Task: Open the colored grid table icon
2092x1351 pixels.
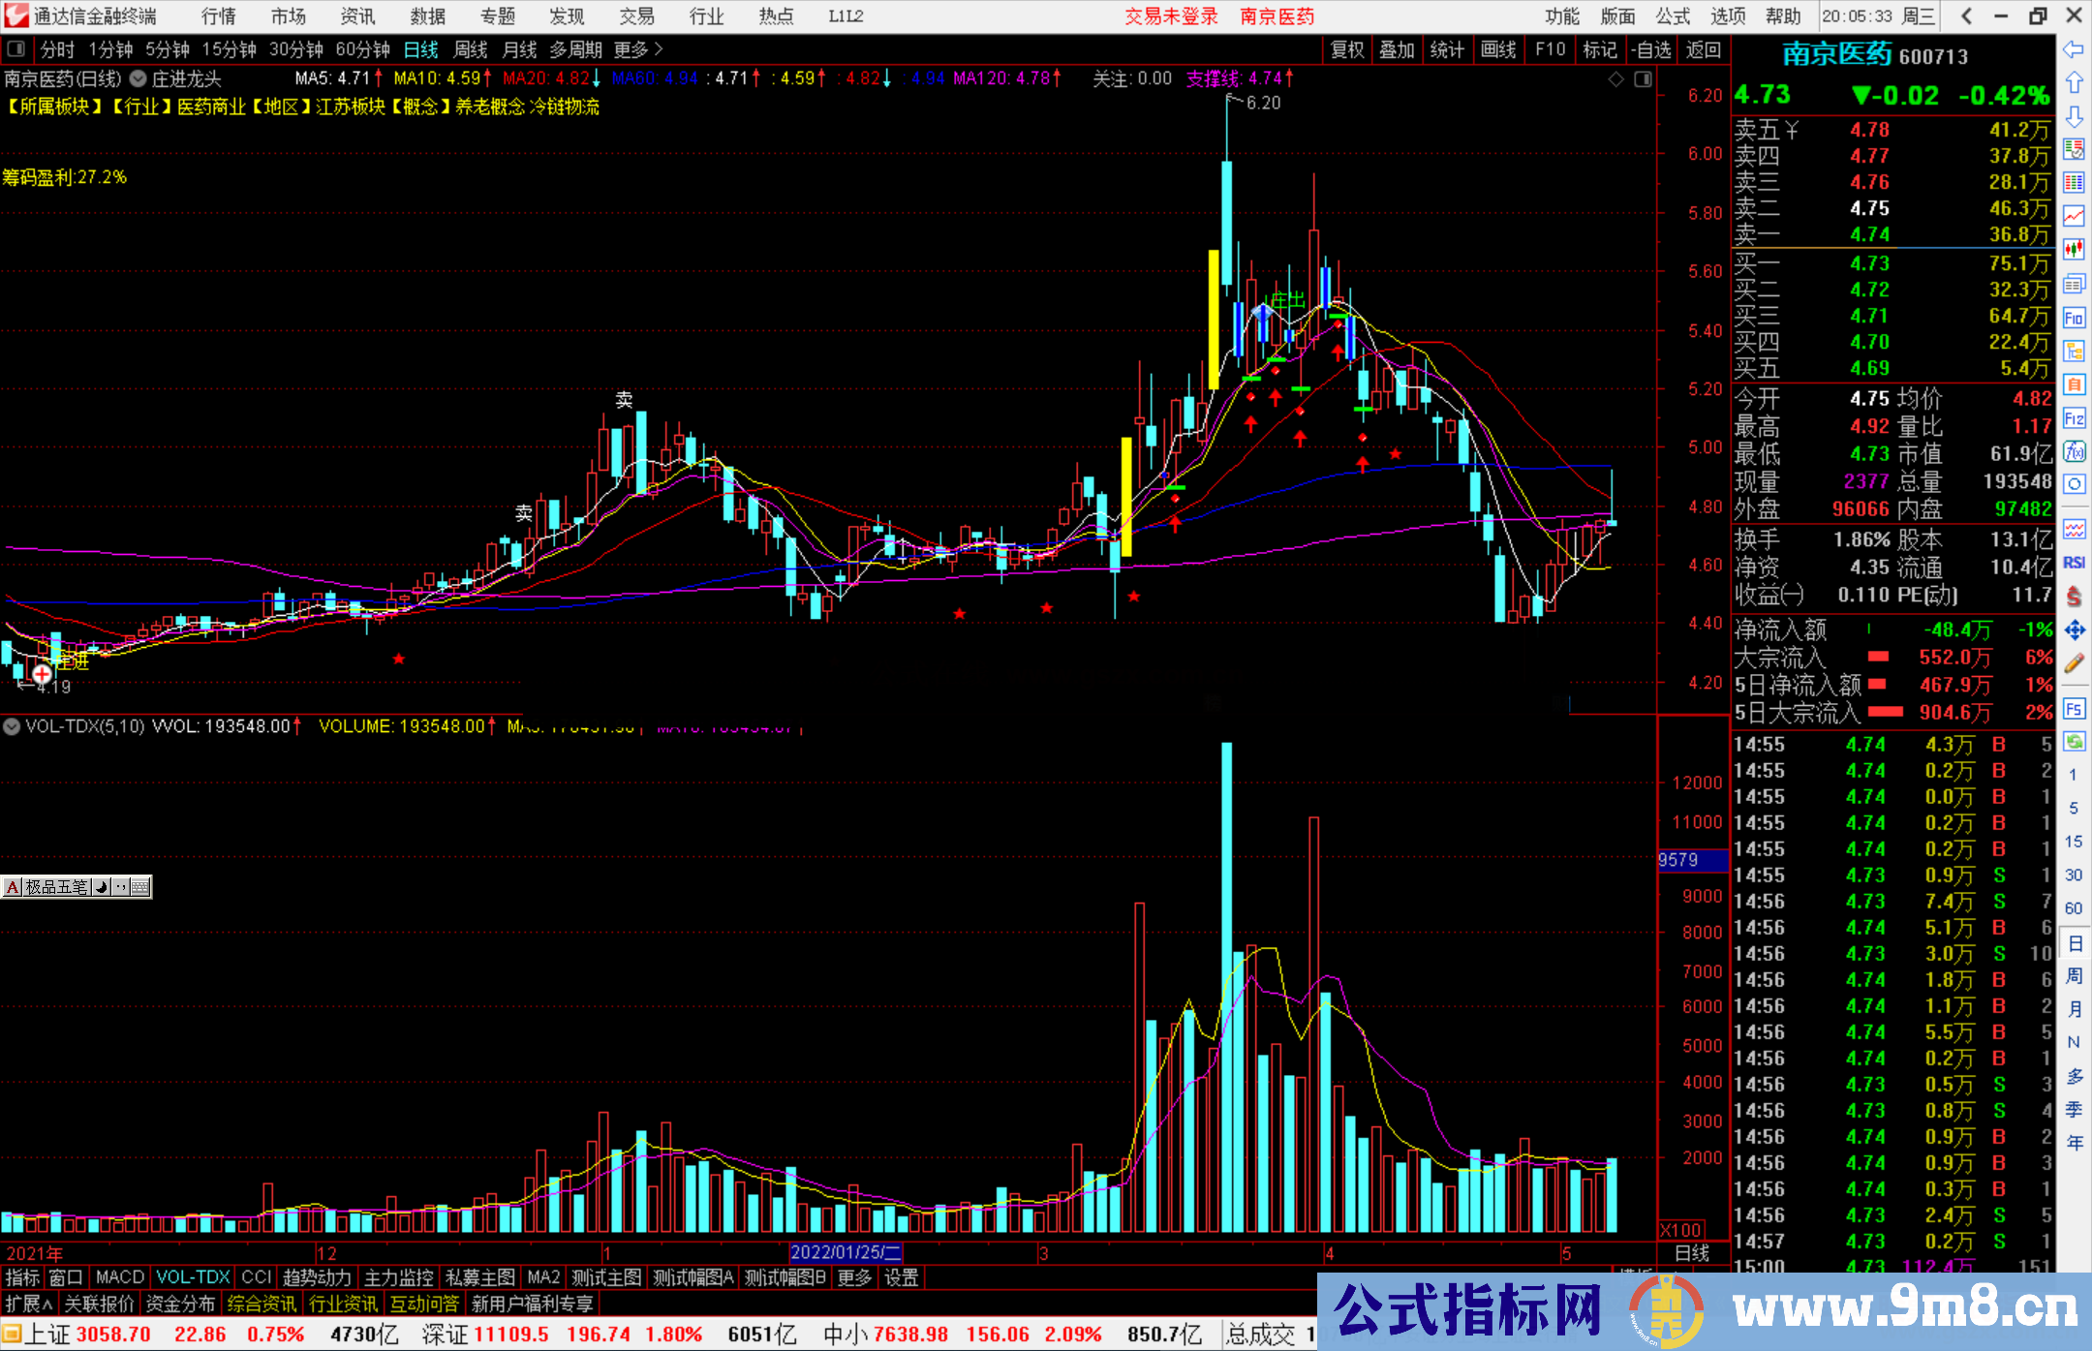Action: click(x=2074, y=183)
